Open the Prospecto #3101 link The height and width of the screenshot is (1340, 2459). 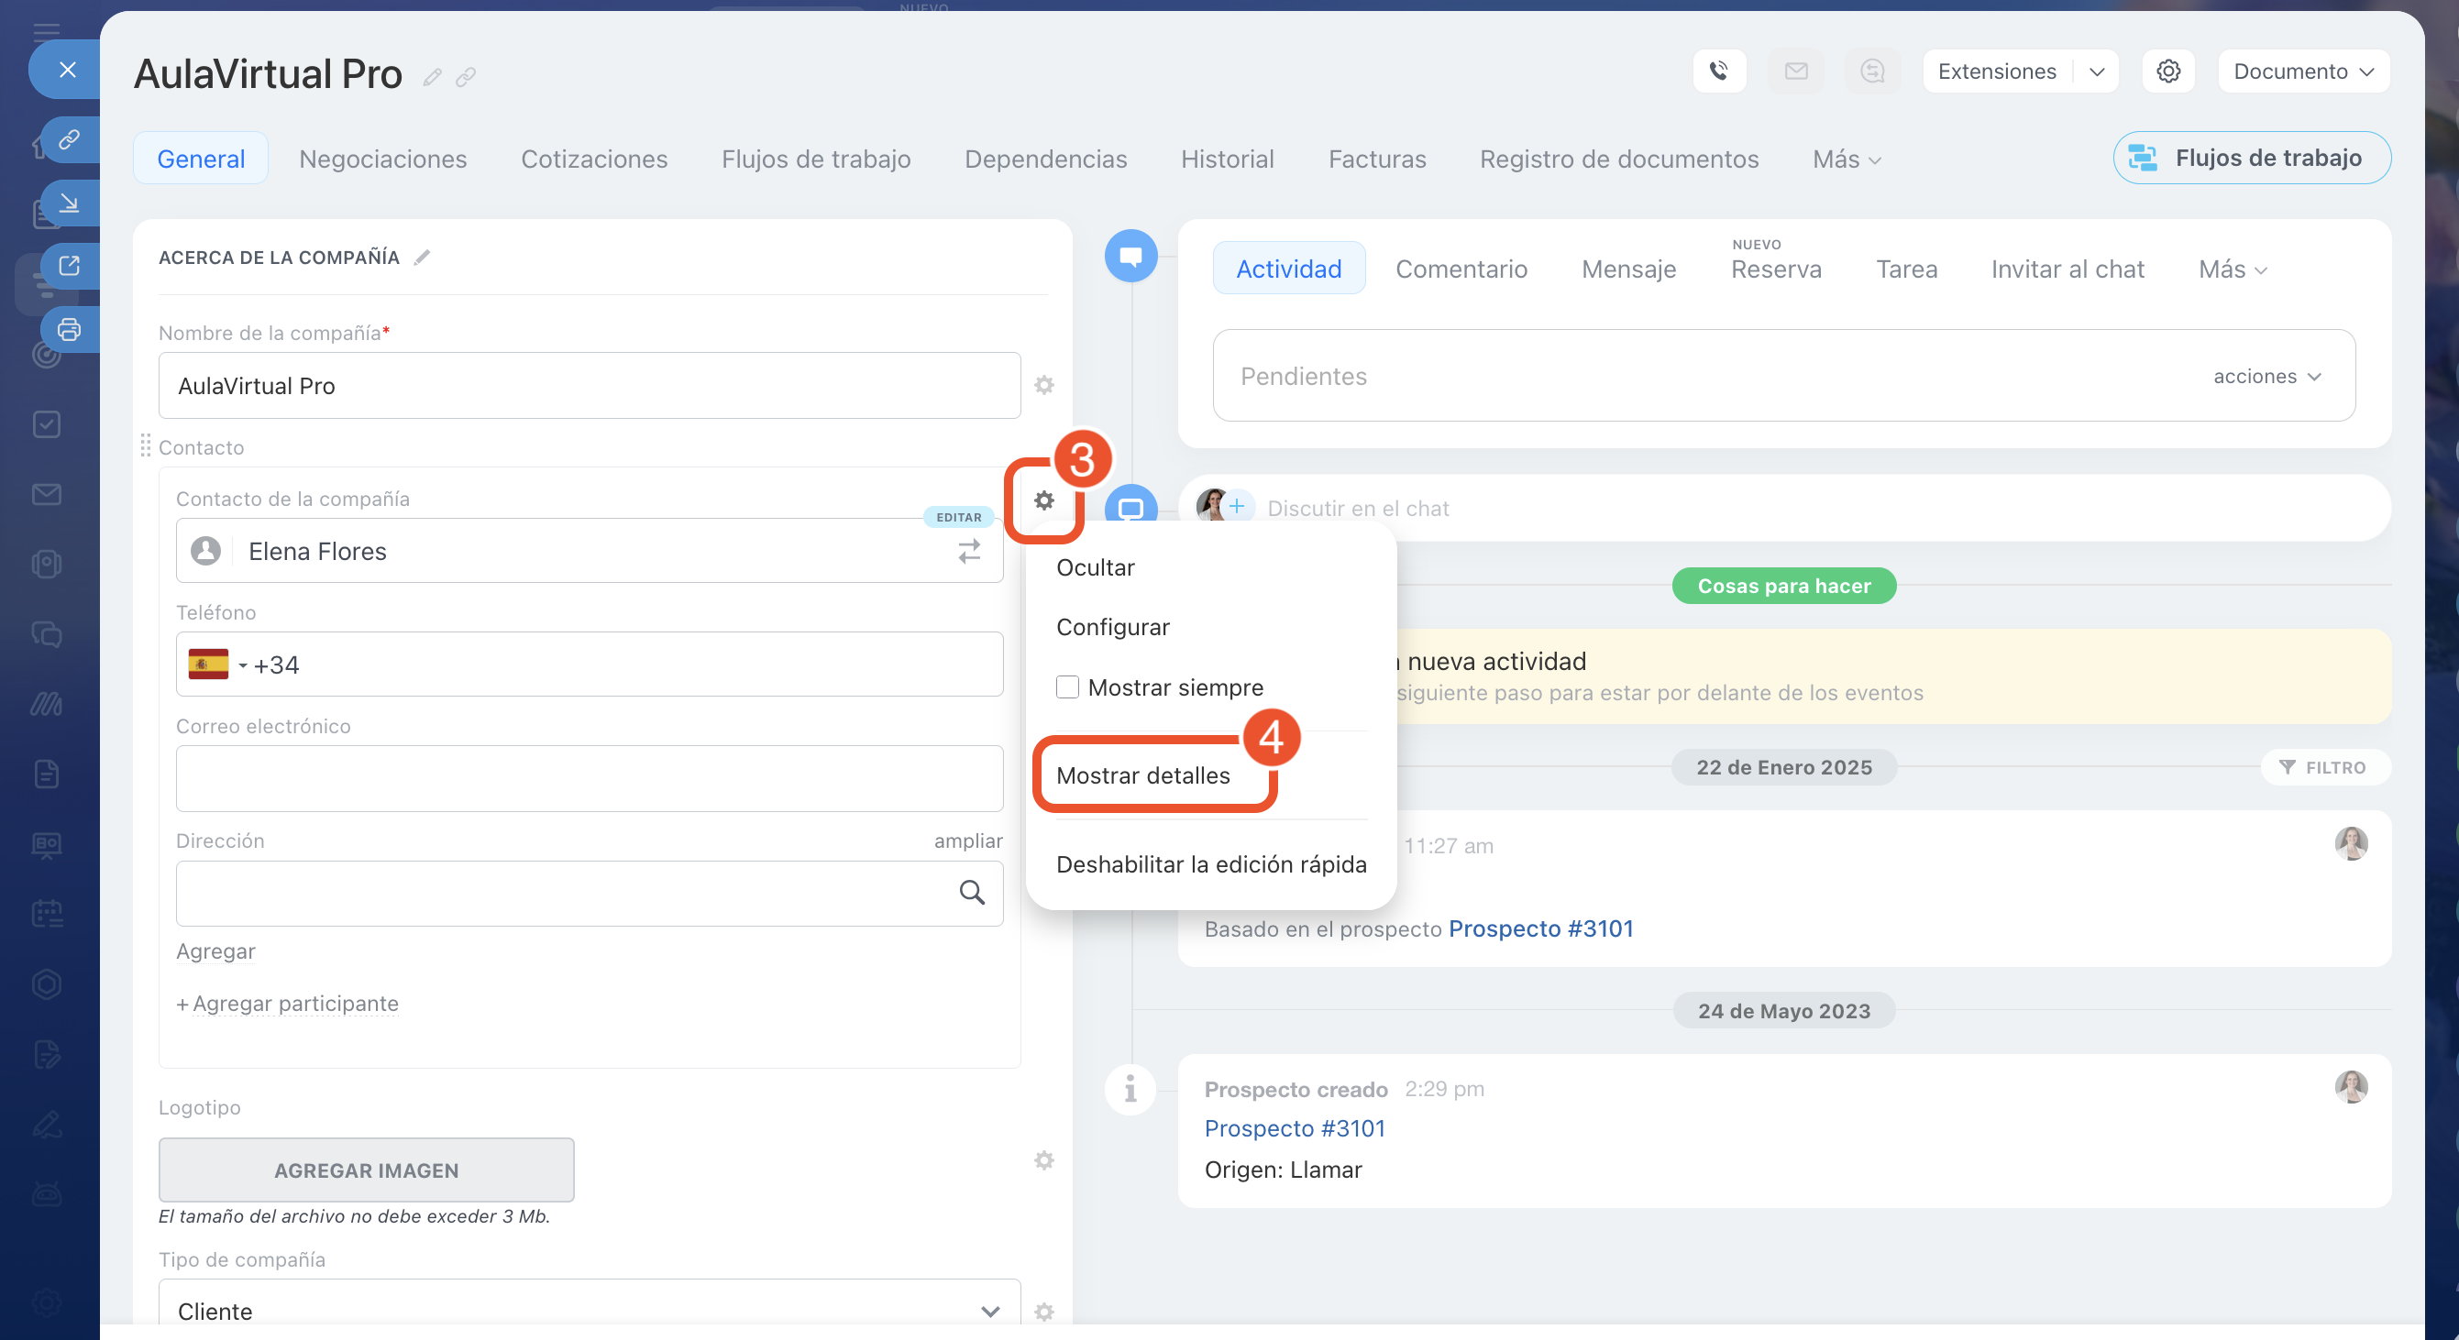[x=1294, y=1128]
